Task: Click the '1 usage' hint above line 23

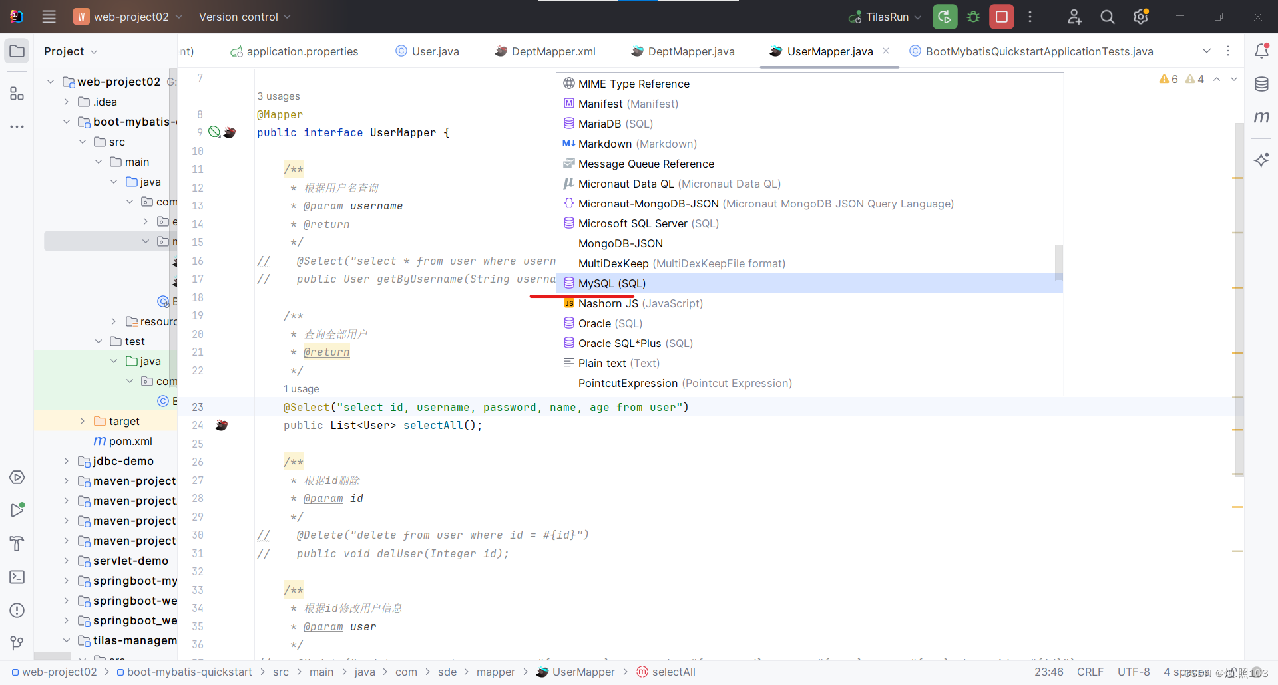Action: 301,389
